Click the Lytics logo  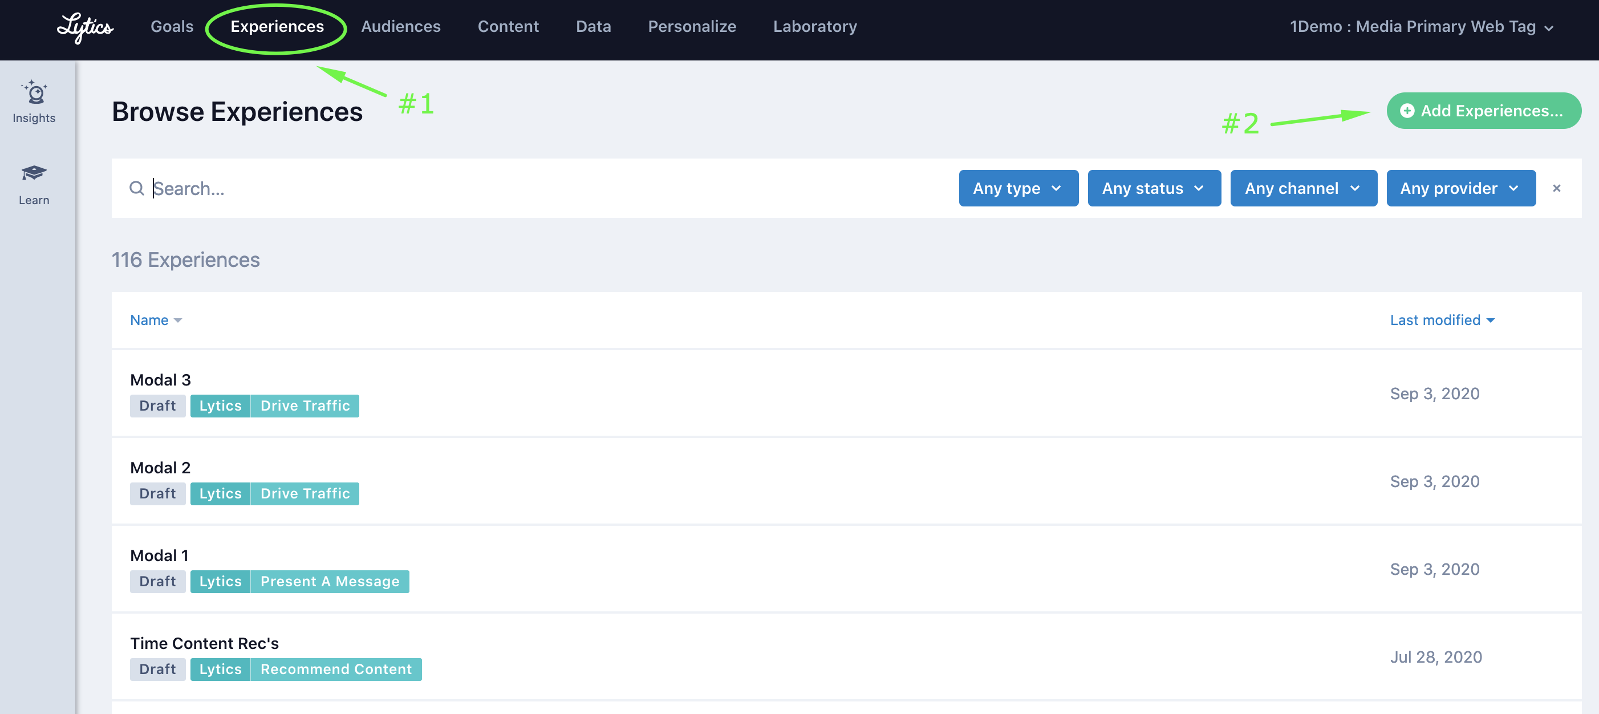coord(85,27)
